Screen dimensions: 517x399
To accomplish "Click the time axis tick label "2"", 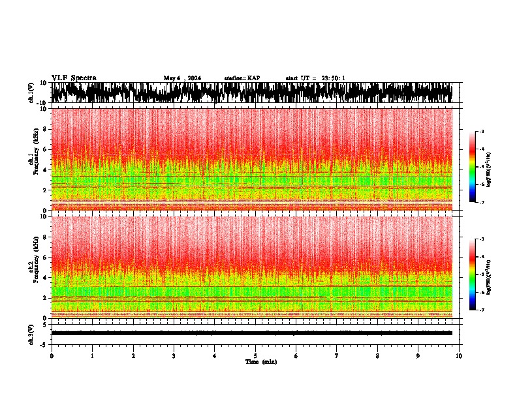I will (133, 356).
